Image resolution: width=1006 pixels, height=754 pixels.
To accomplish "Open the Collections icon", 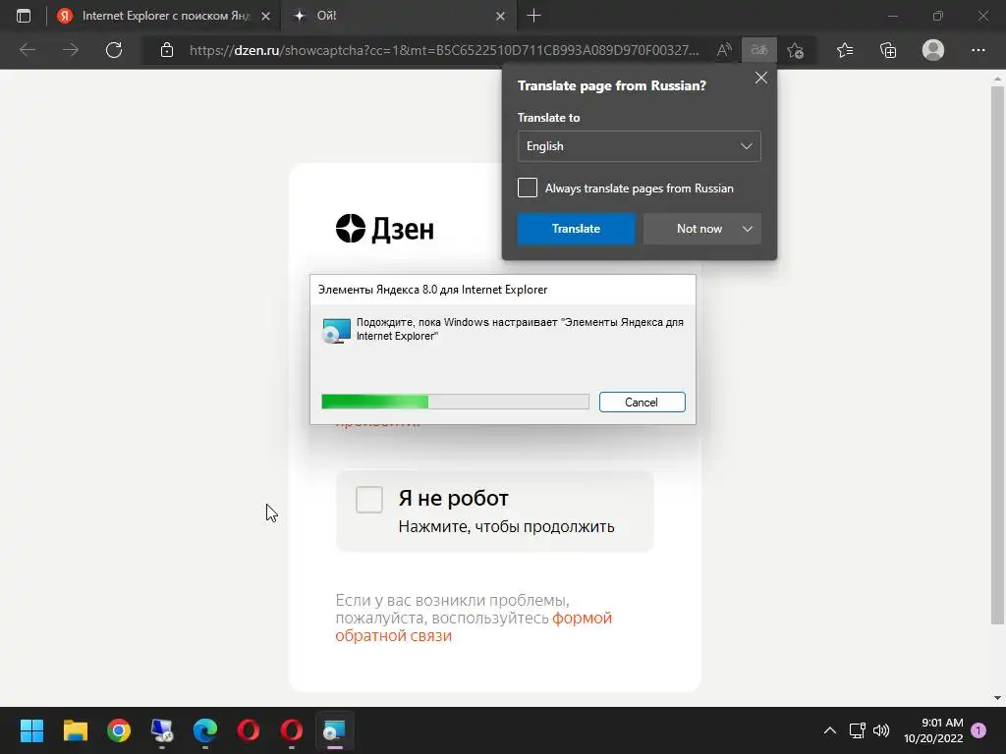I will (x=888, y=50).
